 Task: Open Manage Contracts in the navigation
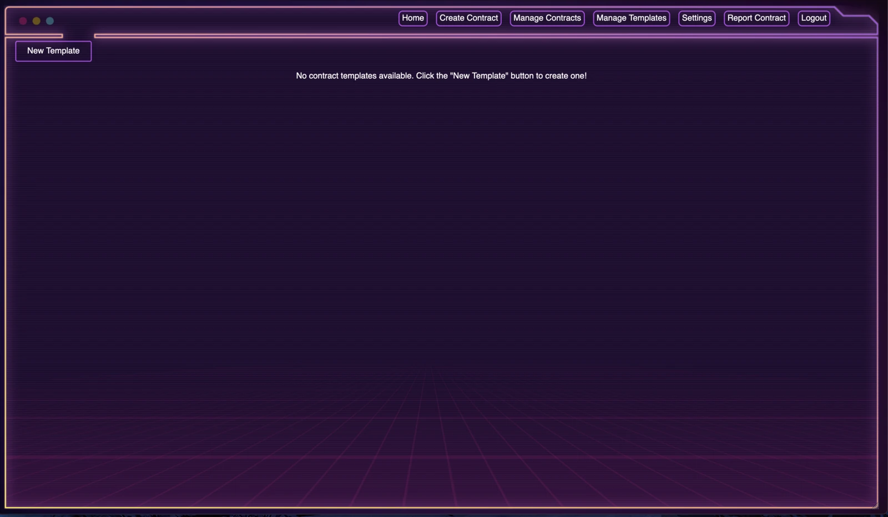point(547,18)
